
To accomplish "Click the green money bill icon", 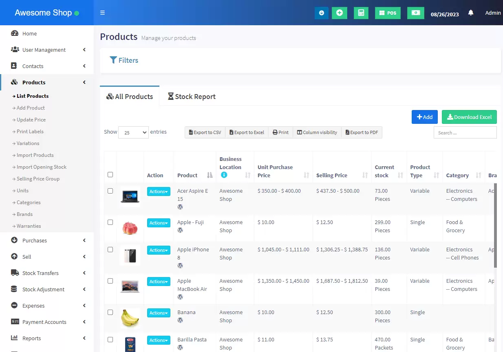I will [x=415, y=13].
